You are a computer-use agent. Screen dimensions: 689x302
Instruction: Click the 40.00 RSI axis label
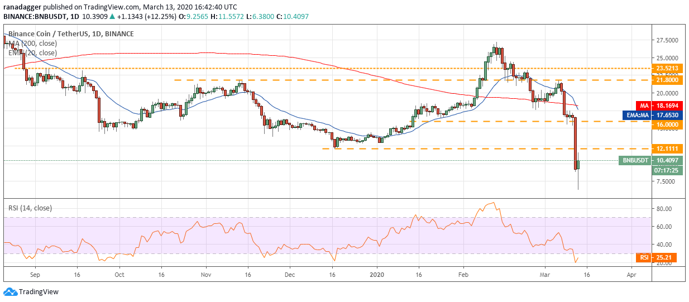(x=664, y=245)
